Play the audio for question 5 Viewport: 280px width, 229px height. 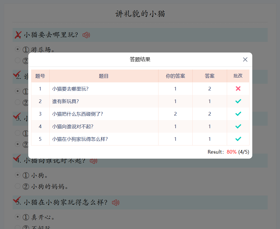(x=116, y=202)
